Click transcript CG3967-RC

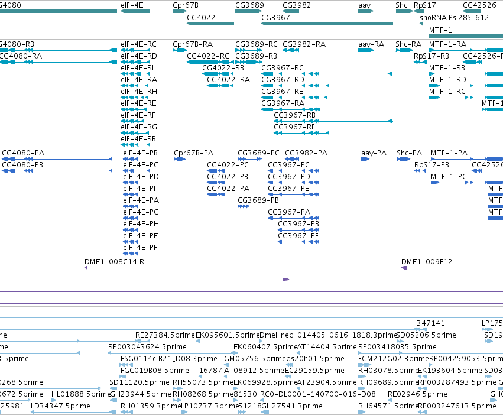point(327,74)
